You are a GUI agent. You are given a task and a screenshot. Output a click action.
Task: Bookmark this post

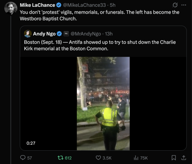pos(173,158)
